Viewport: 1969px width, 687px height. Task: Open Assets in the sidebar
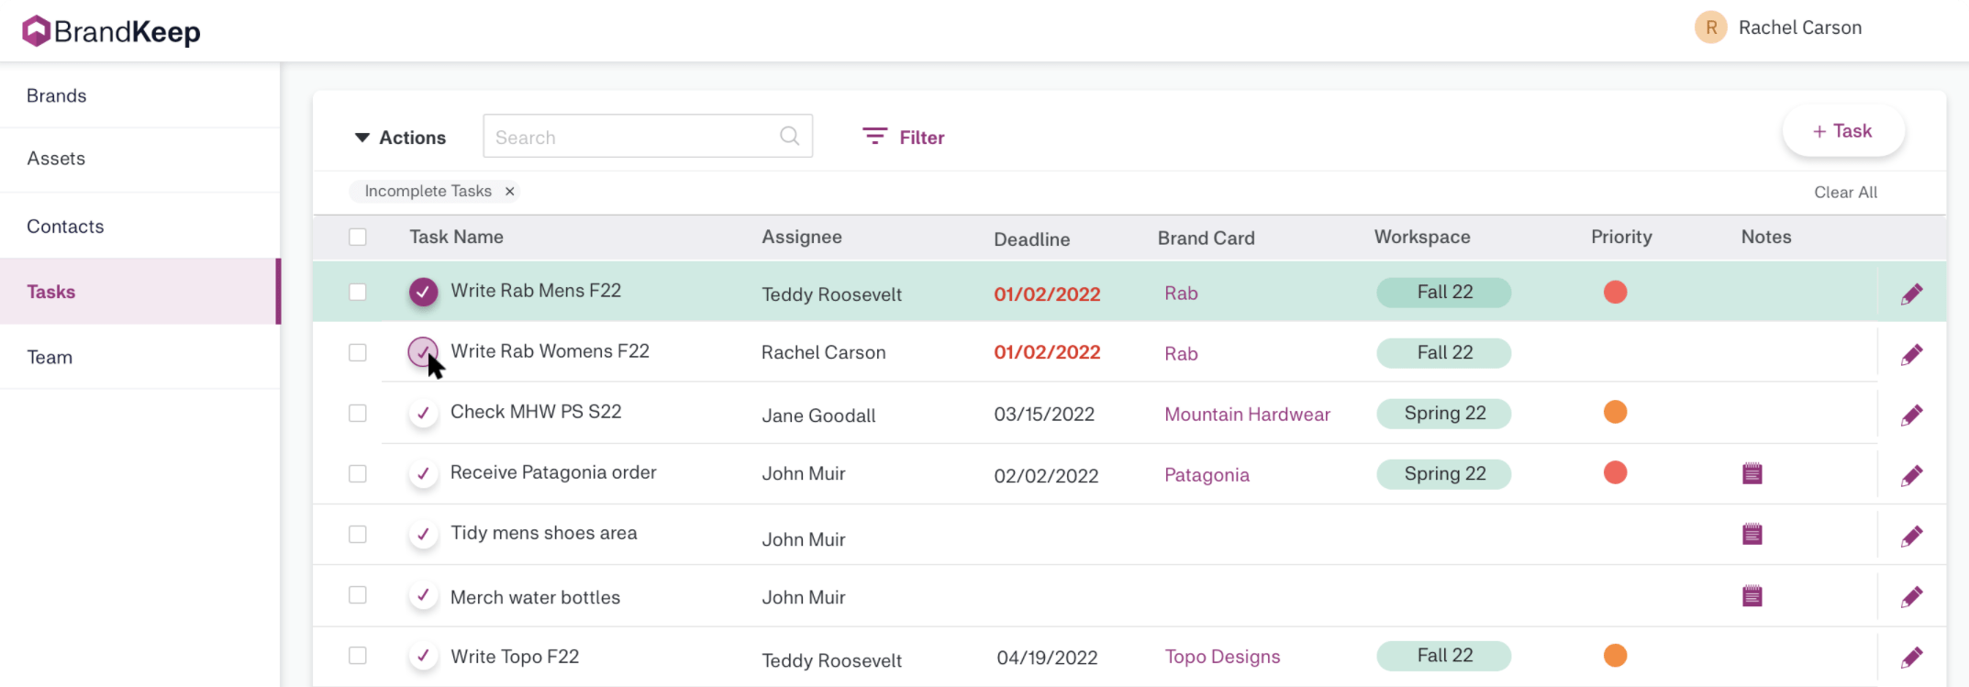[x=139, y=159]
